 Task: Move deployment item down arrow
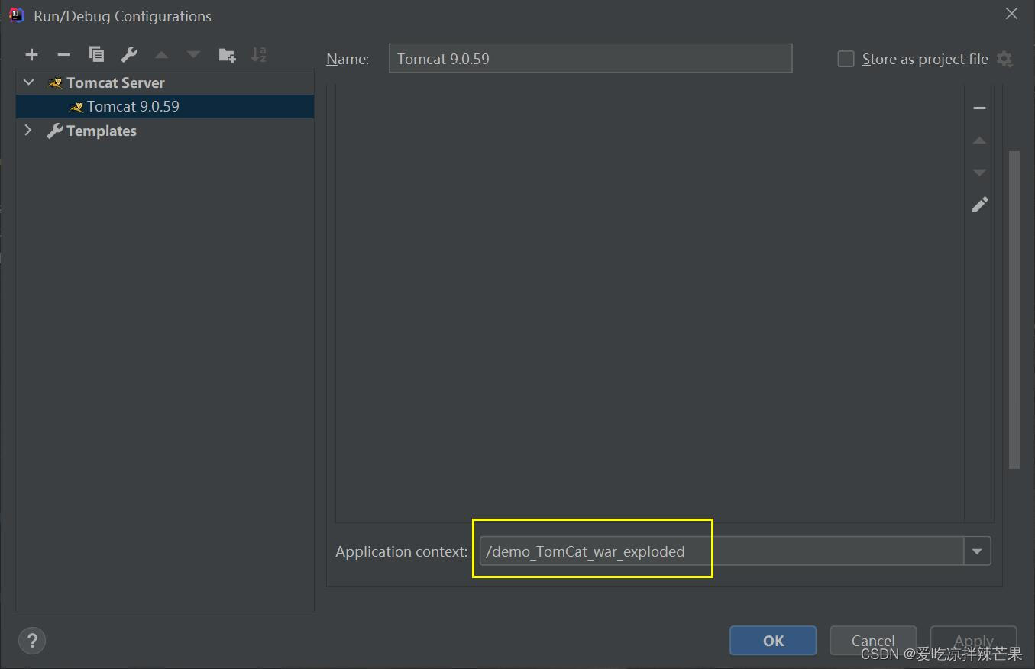tap(979, 173)
